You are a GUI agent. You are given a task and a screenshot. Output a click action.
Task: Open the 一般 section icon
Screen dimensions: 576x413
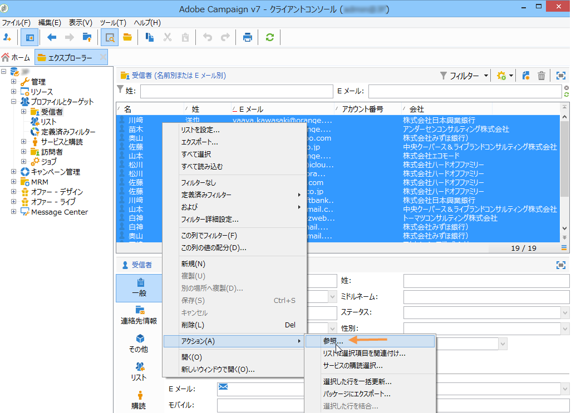coord(139,288)
